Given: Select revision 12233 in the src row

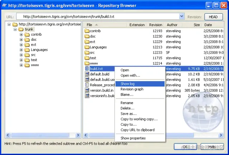Looking at the screenshot, I should pos(157,52).
